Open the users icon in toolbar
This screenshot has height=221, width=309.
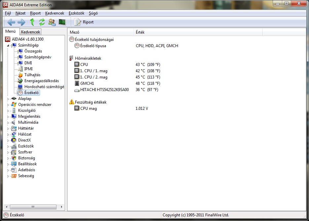point(52,22)
